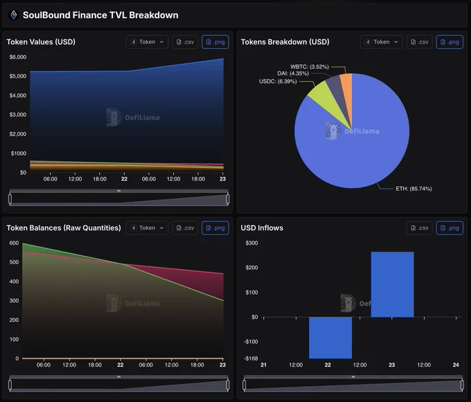Click the top grip of USD Inflows slider

[x=353, y=377]
